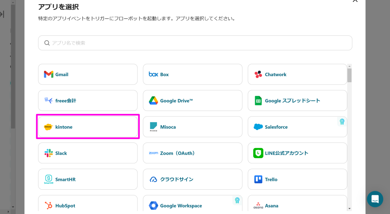The width and height of the screenshot is (390, 214).
Task: Click the HubSpot sprocket icon
Action: point(48,206)
